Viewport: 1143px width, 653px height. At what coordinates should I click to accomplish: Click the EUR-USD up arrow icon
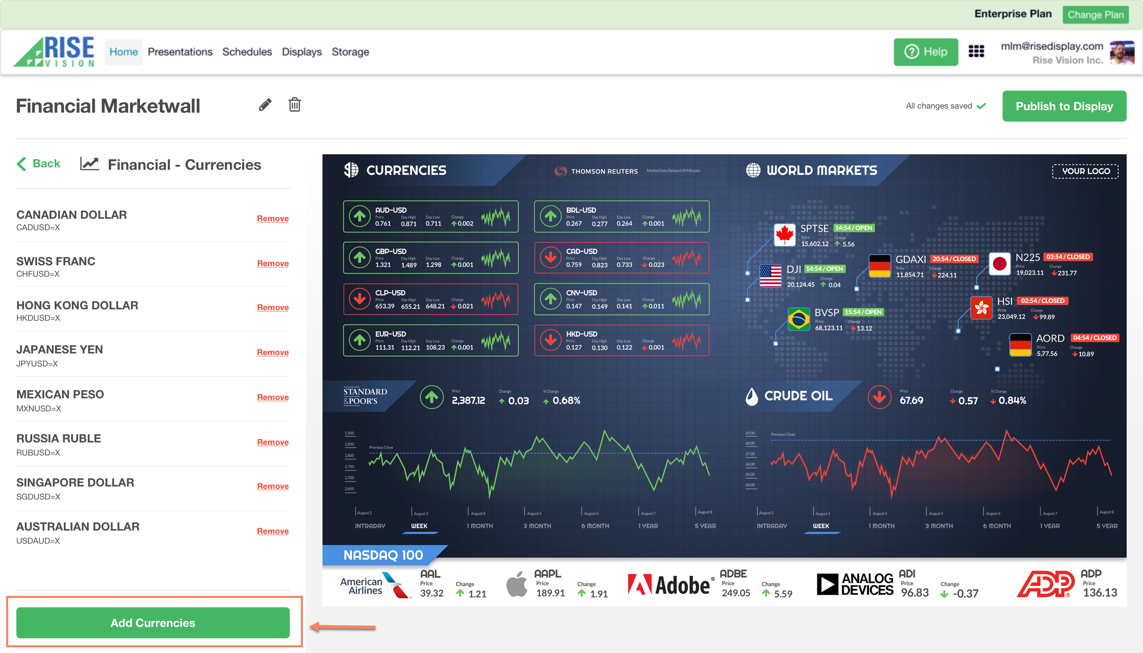(359, 340)
